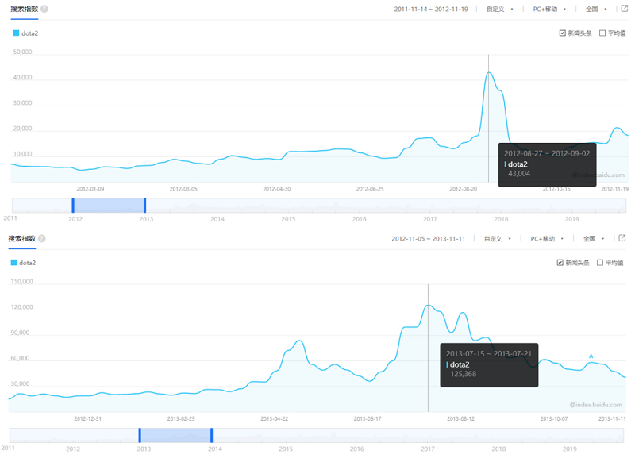635x462 pixels.
Task: Click the 2013-02-25 x-axis label
Action: click(181, 418)
